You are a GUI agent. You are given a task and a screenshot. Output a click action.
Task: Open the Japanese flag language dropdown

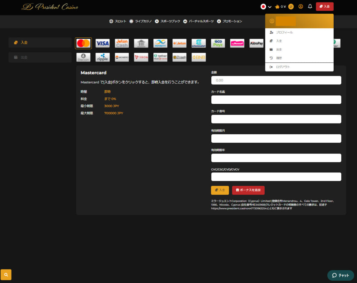pos(266,7)
